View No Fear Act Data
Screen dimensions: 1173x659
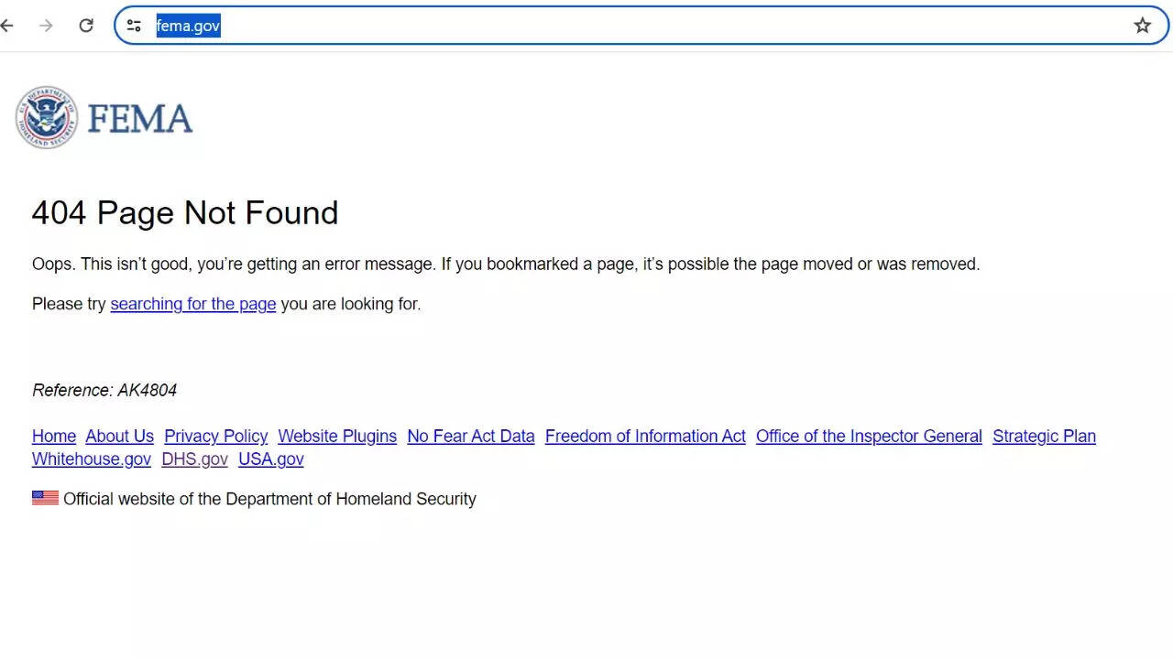[470, 437]
